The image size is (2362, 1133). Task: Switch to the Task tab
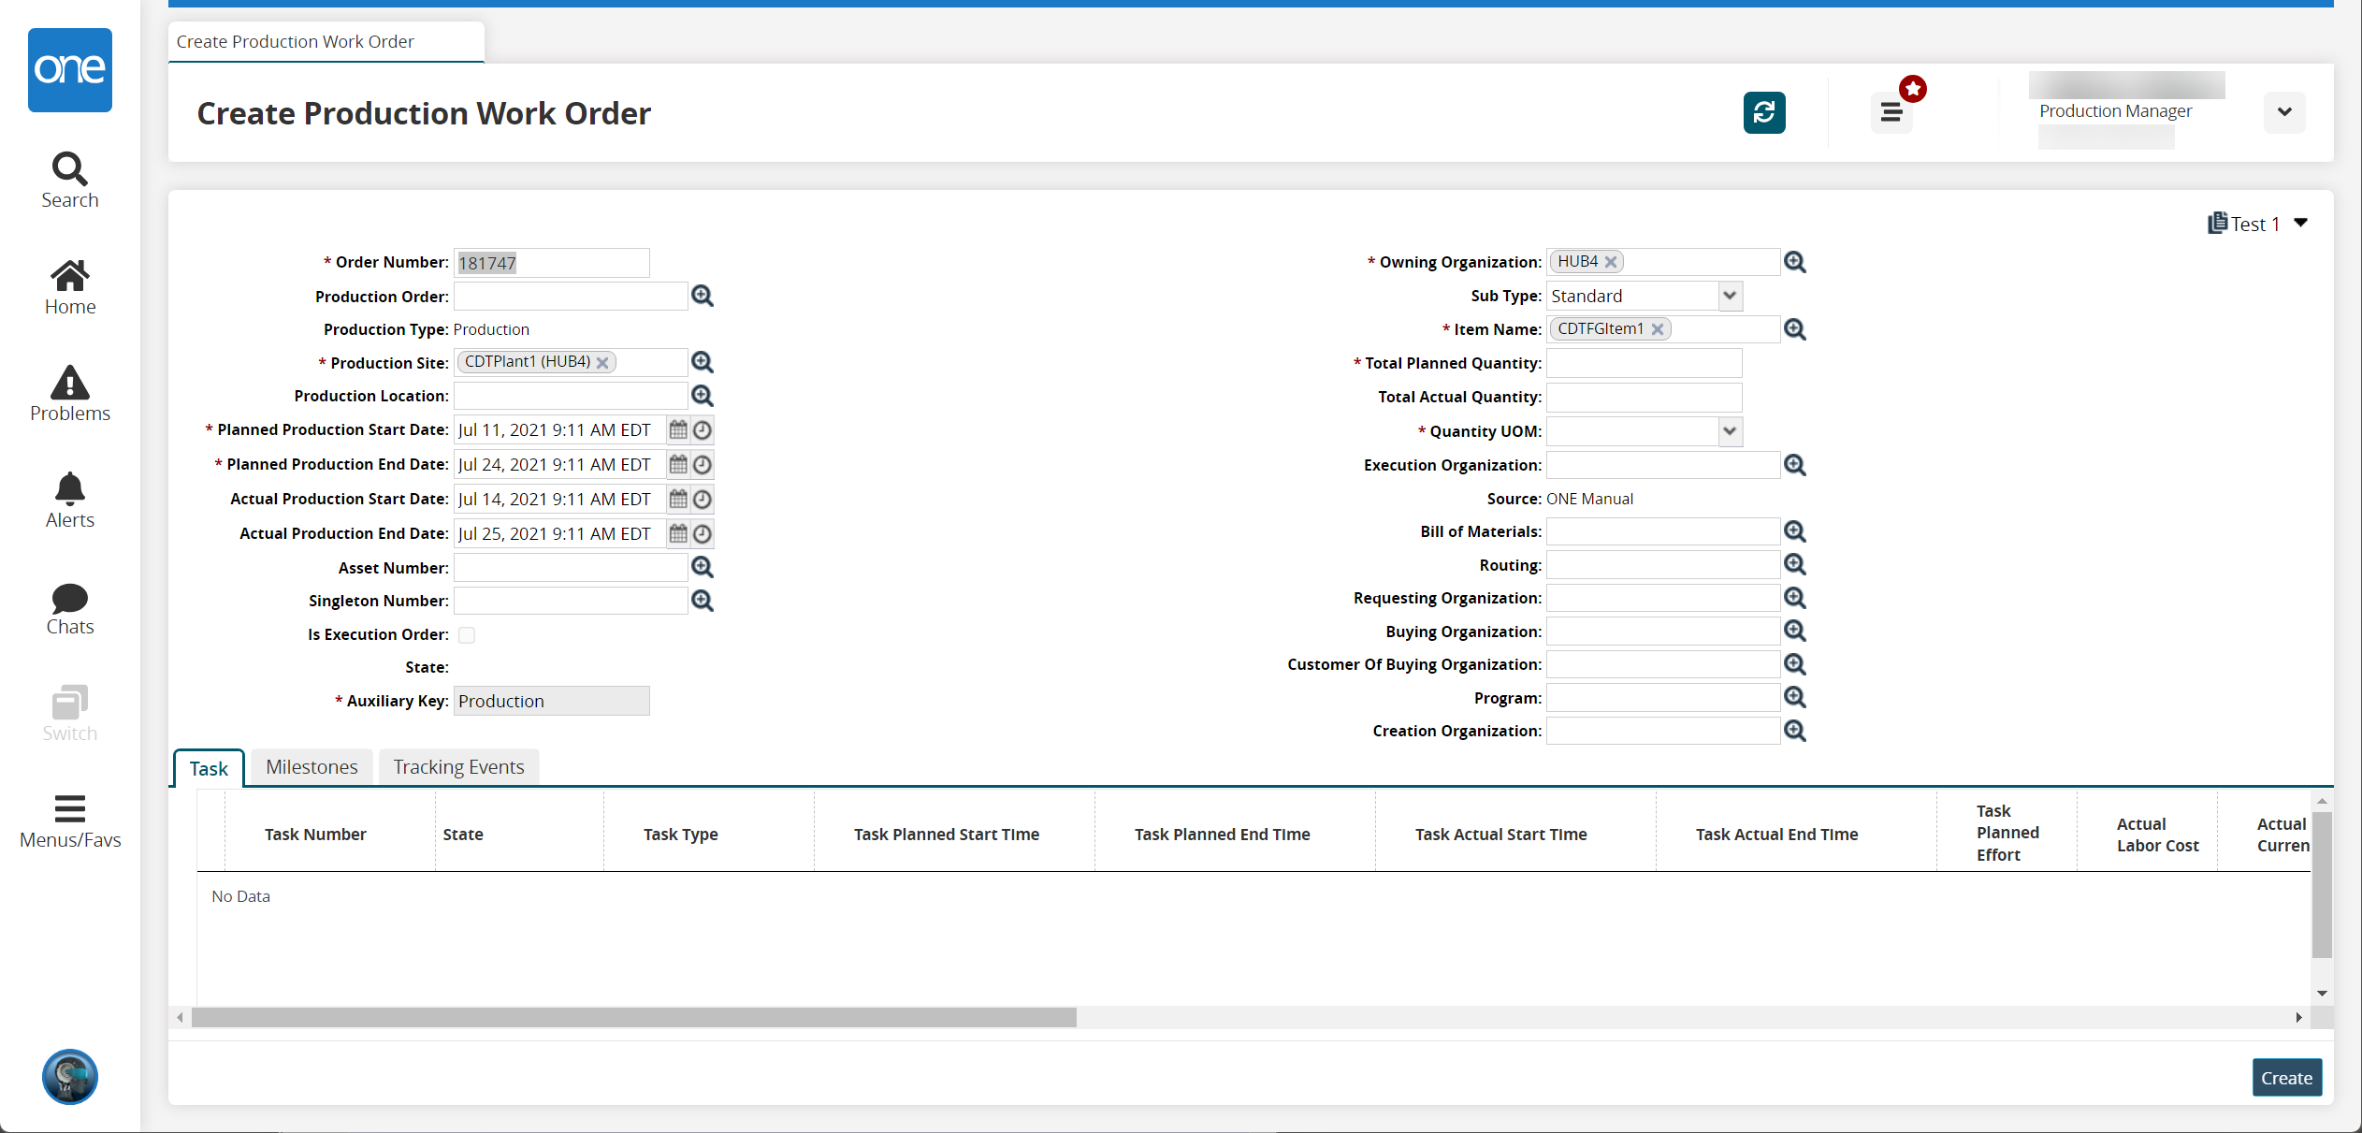click(209, 768)
